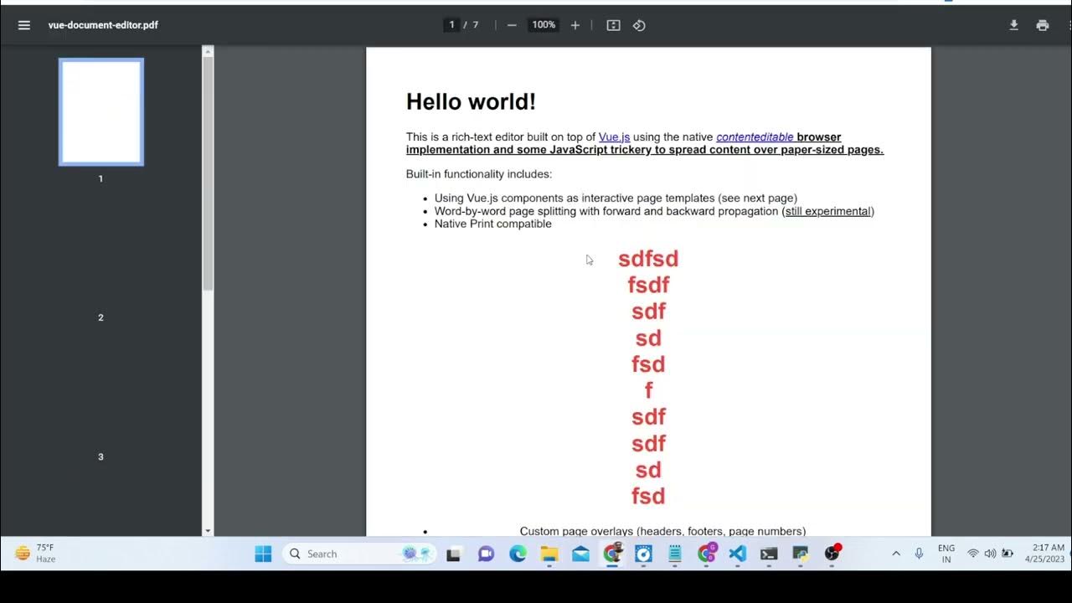Open Visual Studio Code from taskbar
The image size is (1072, 603).
(737, 554)
